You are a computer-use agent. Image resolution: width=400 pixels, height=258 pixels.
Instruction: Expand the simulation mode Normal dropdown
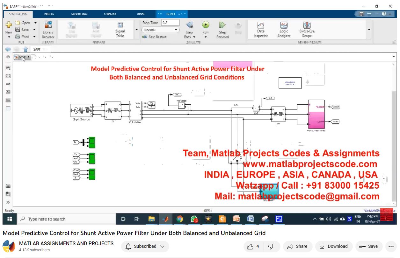tap(161, 30)
